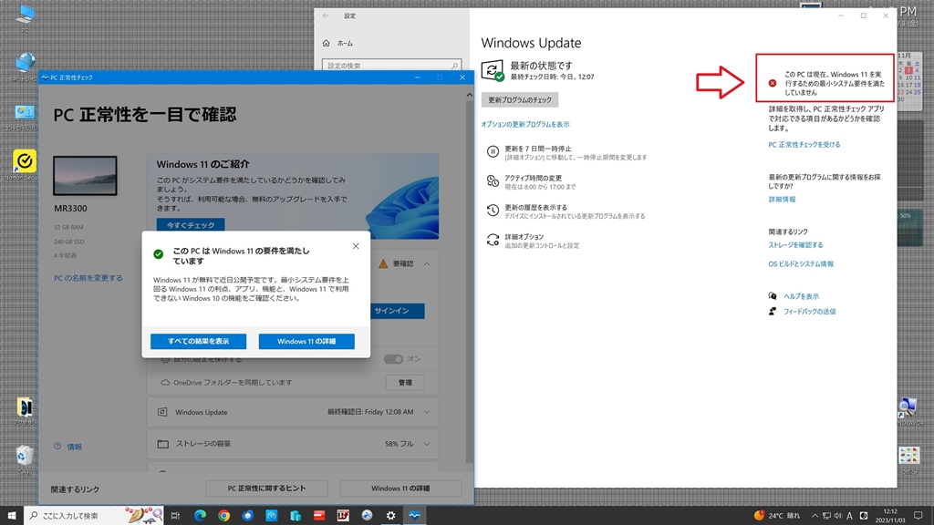
Task: Click the back arrow in Settings window
Action: click(326, 15)
